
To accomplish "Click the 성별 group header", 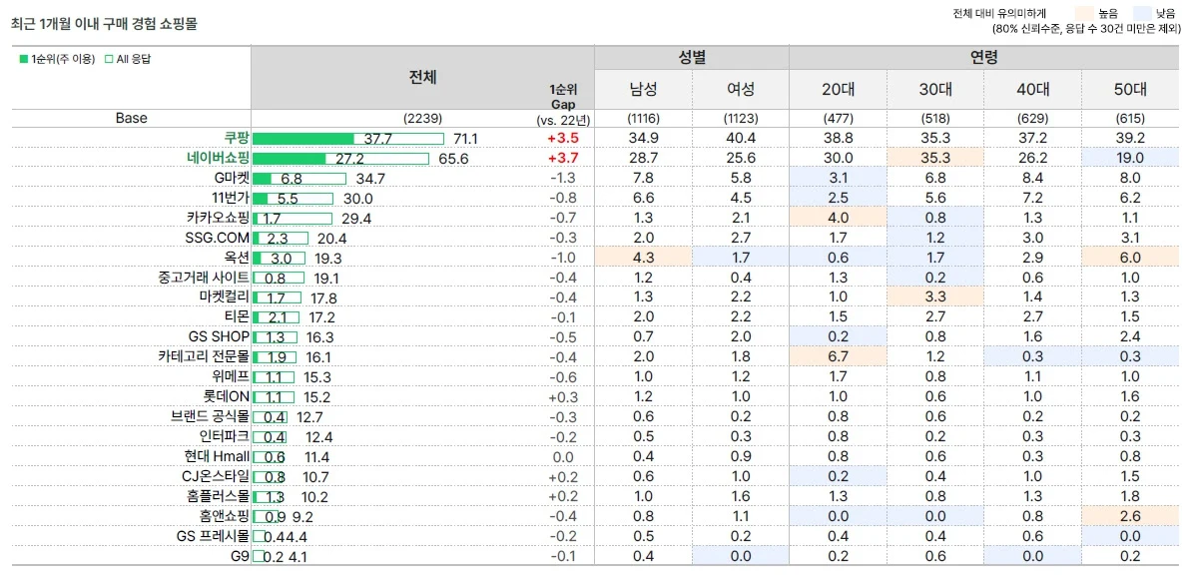I will tap(692, 57).
